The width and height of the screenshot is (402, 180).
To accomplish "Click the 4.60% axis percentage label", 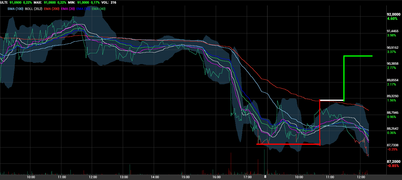I will (392, 19).
